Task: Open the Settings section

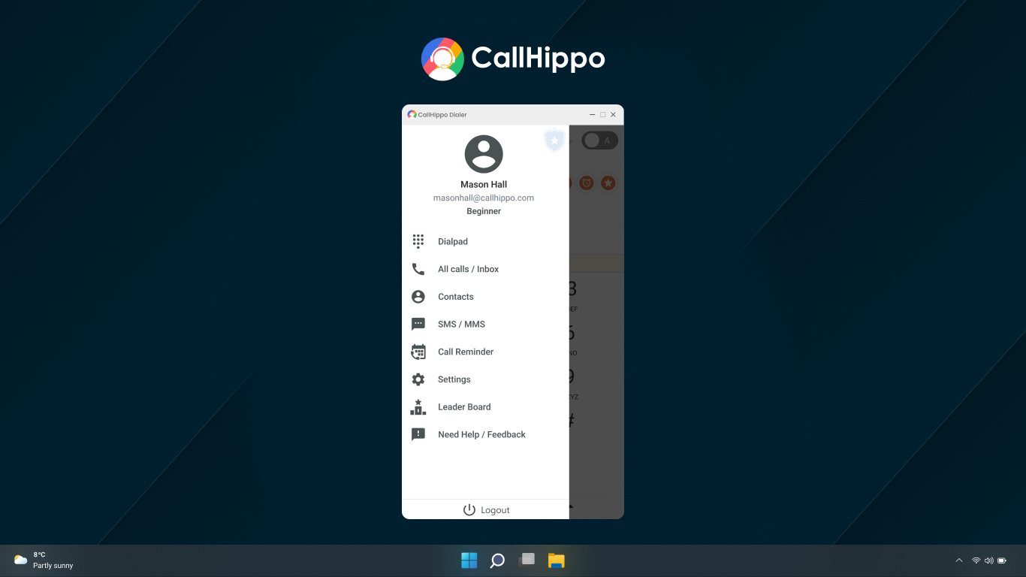Action: point(454,379)
